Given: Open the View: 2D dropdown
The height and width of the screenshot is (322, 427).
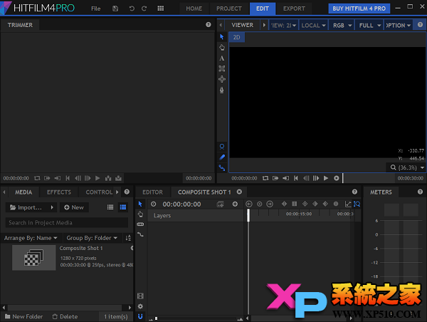Looking at the screenshot, I should click(x=283, y=26).
